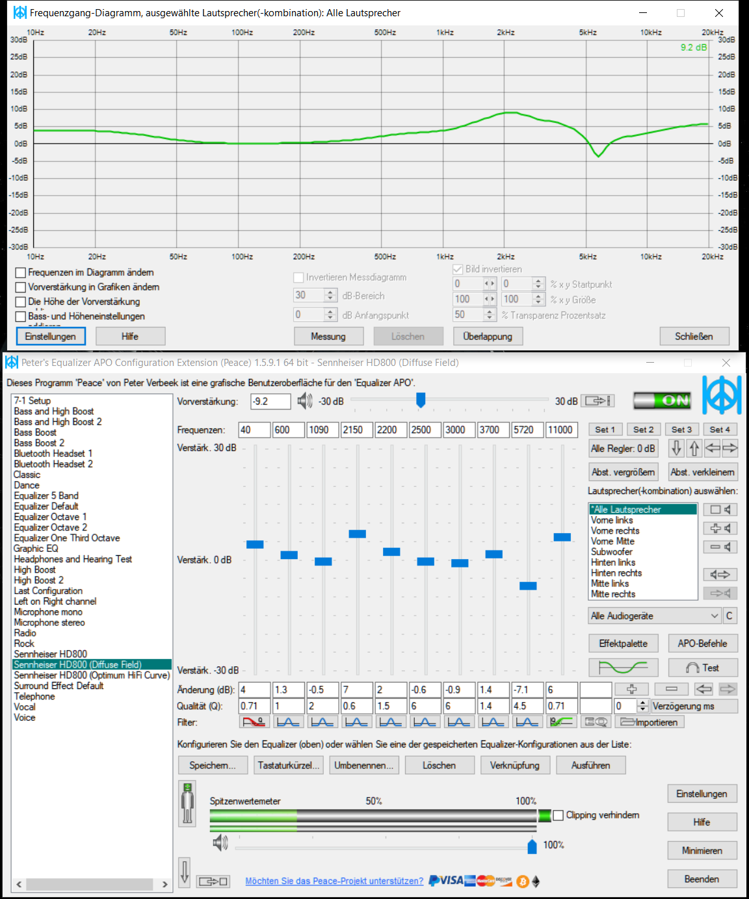Click the minus speaker remove icon
This screenshot has height=899, width=749.
[720, 547]
